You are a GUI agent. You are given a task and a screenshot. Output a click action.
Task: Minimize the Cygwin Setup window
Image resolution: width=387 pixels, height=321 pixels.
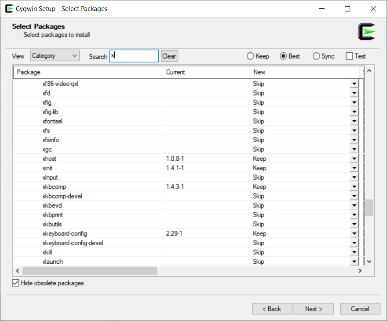pos(322,9)
